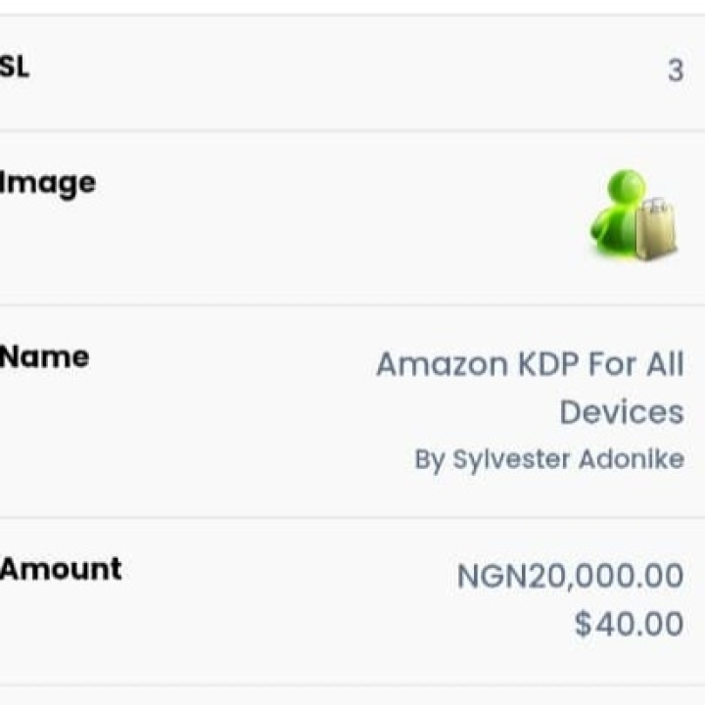
Task: Click the dollar sign before 40.00
Action: [584, 624]
